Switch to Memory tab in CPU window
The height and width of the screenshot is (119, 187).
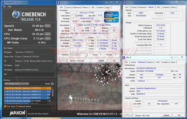click(x=86, y=7)
